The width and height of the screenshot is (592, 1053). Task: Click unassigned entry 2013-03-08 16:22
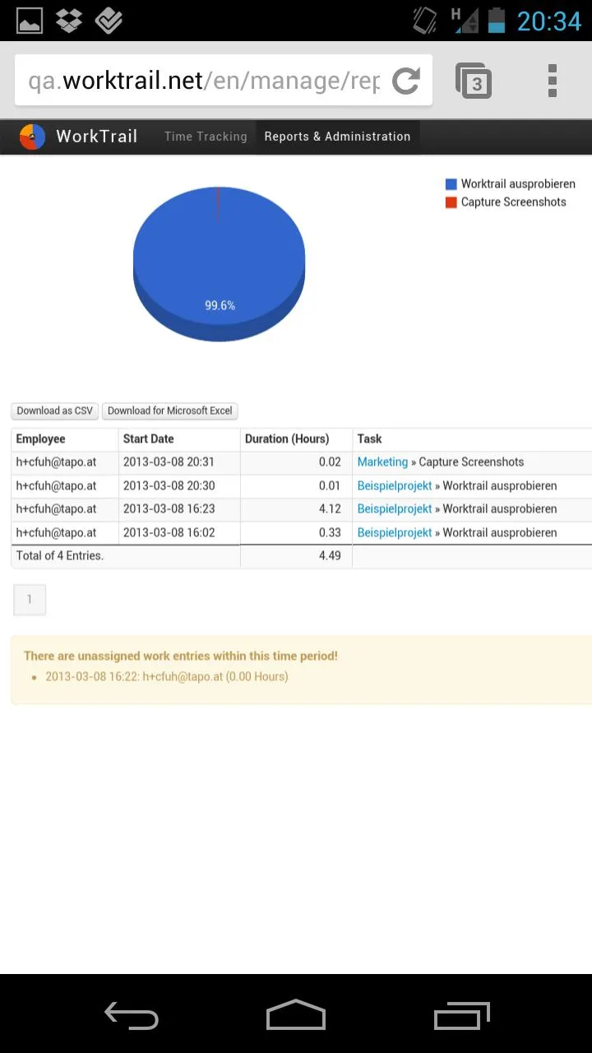(x=167, y=677)
